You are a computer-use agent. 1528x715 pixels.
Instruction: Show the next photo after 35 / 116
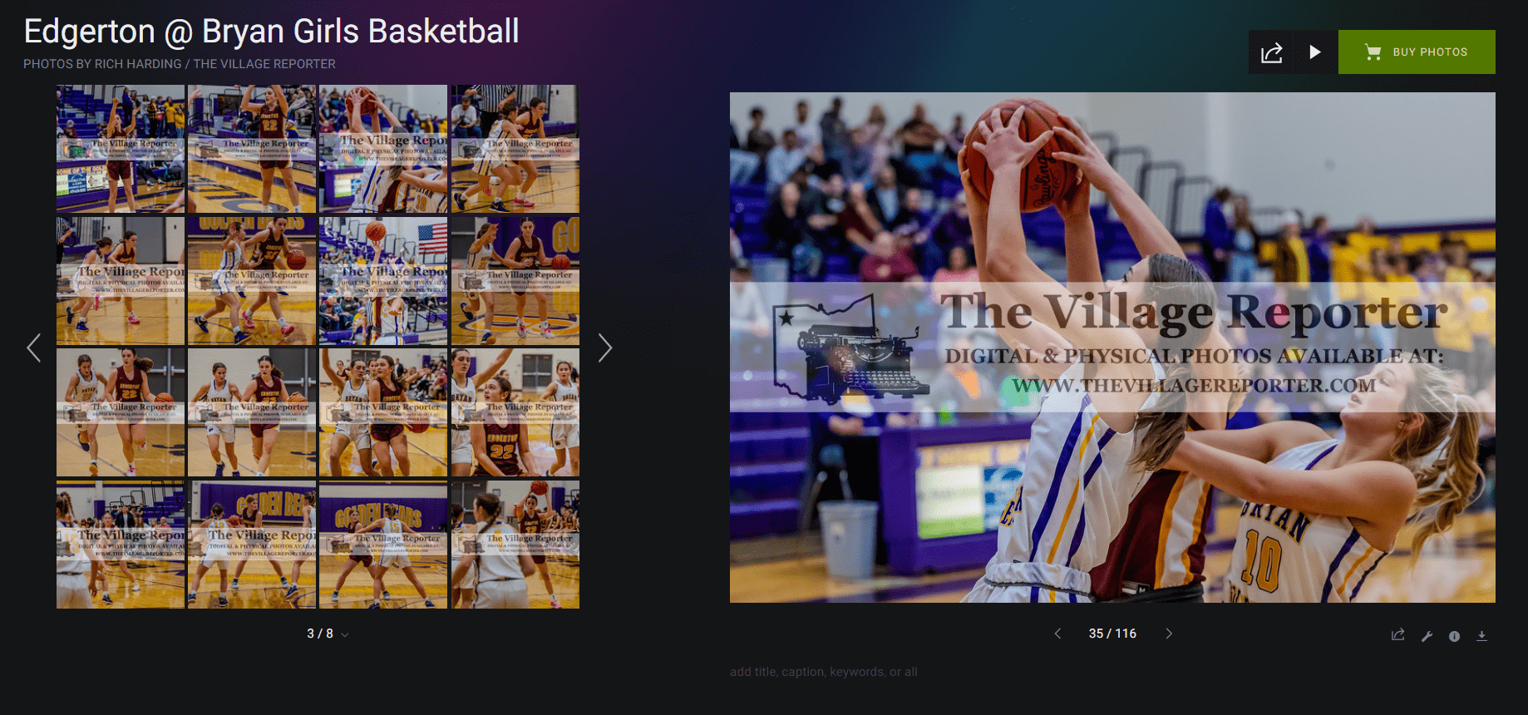[x=1169, y=634]
